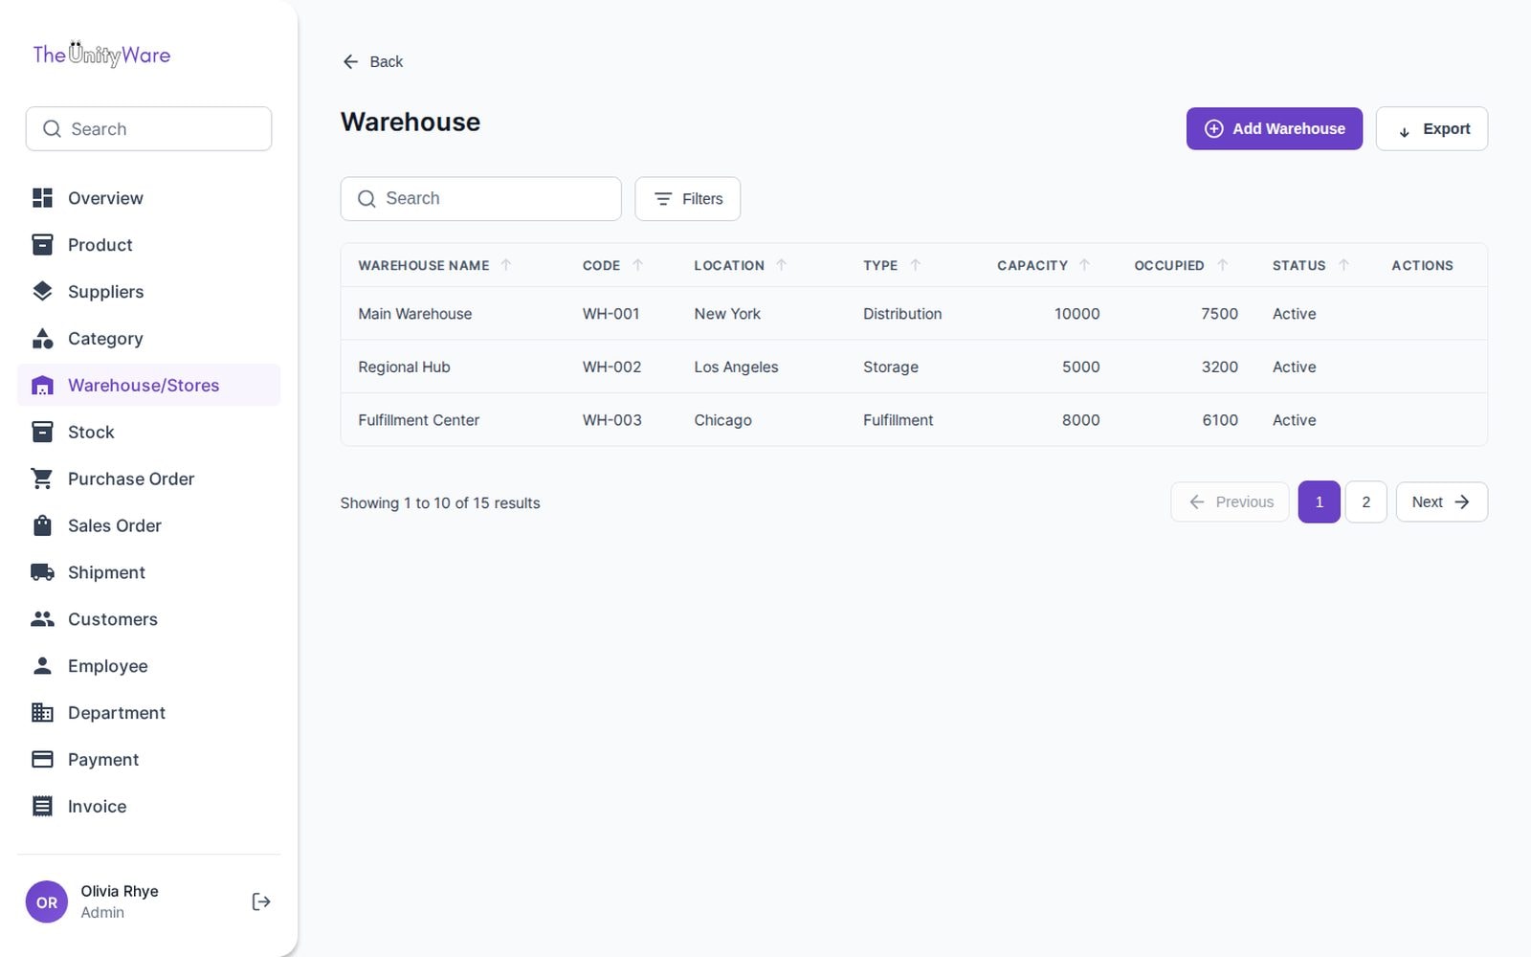Go to the Next results page
This screenshot has height=957, width=1531.
(1441, 502)
